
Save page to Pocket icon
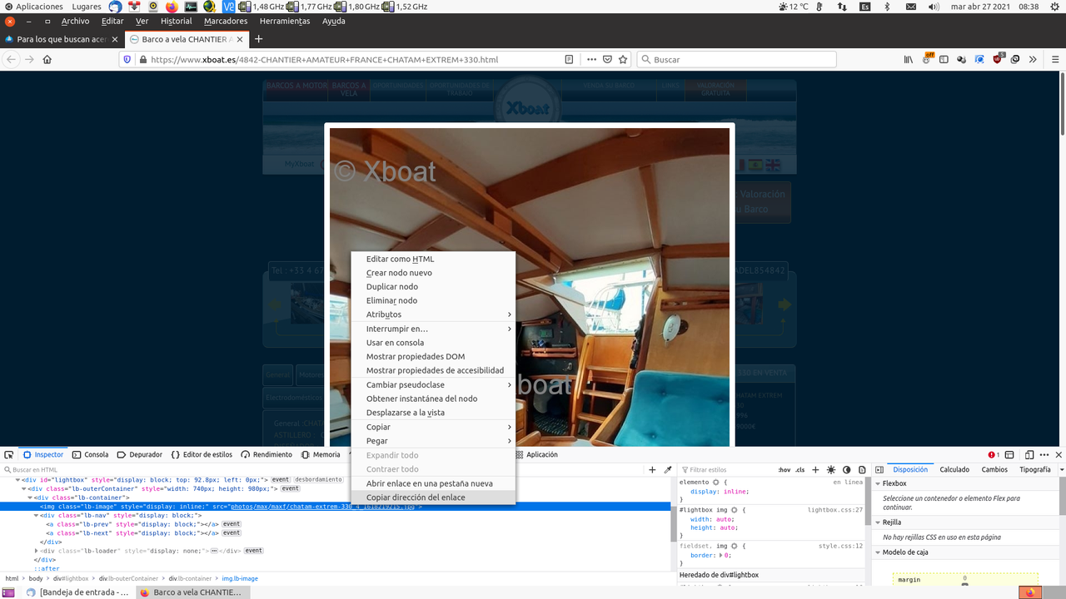[x=608, y=60]
